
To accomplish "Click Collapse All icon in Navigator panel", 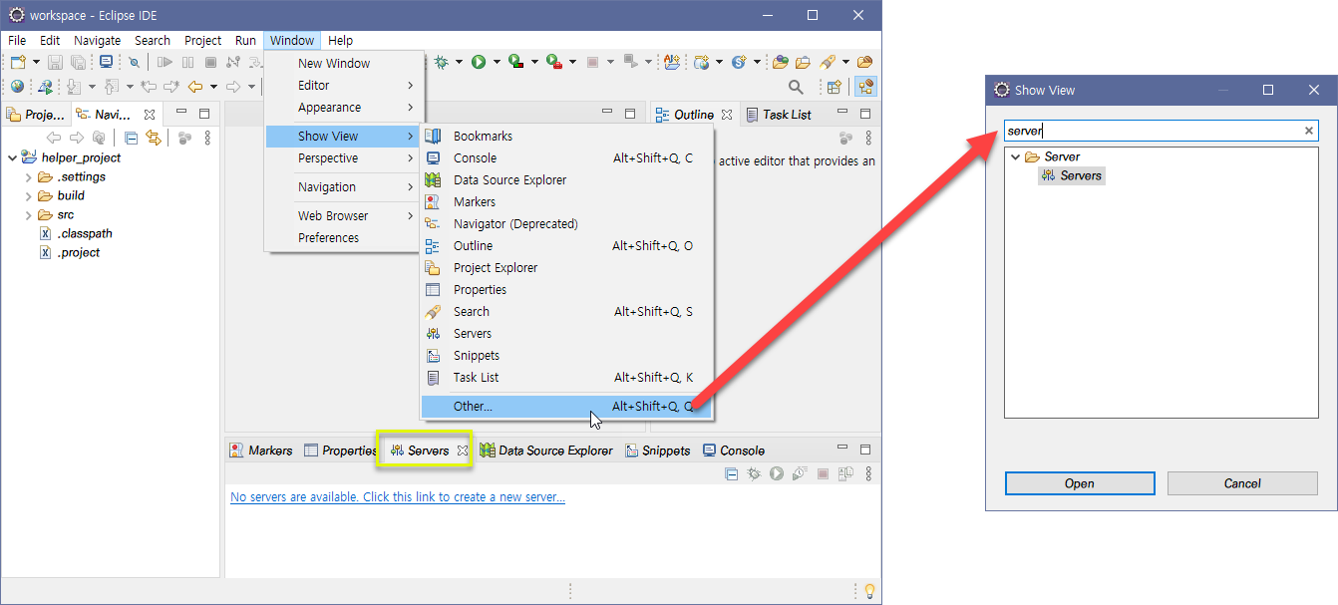I will (131, 138).
